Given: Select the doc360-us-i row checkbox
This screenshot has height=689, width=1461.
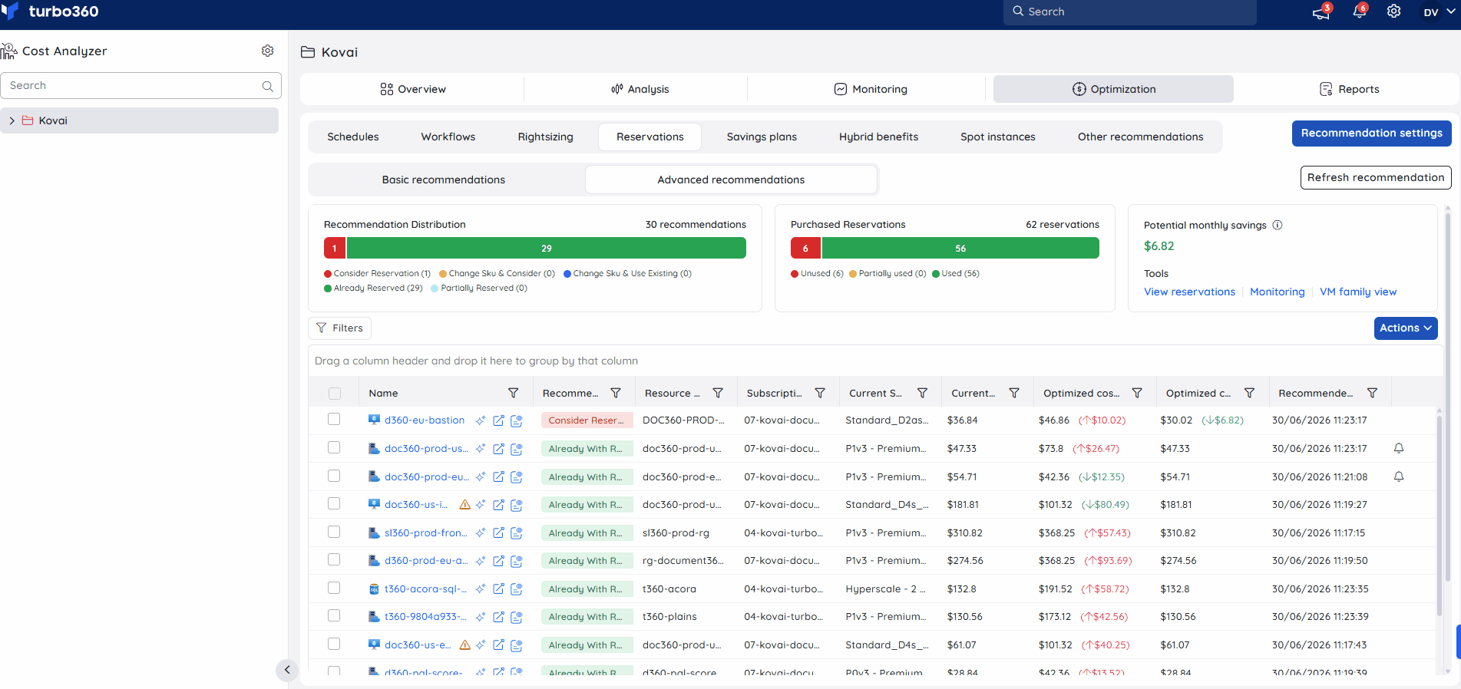Looking at the screenshot, I should tap(334, 503).
